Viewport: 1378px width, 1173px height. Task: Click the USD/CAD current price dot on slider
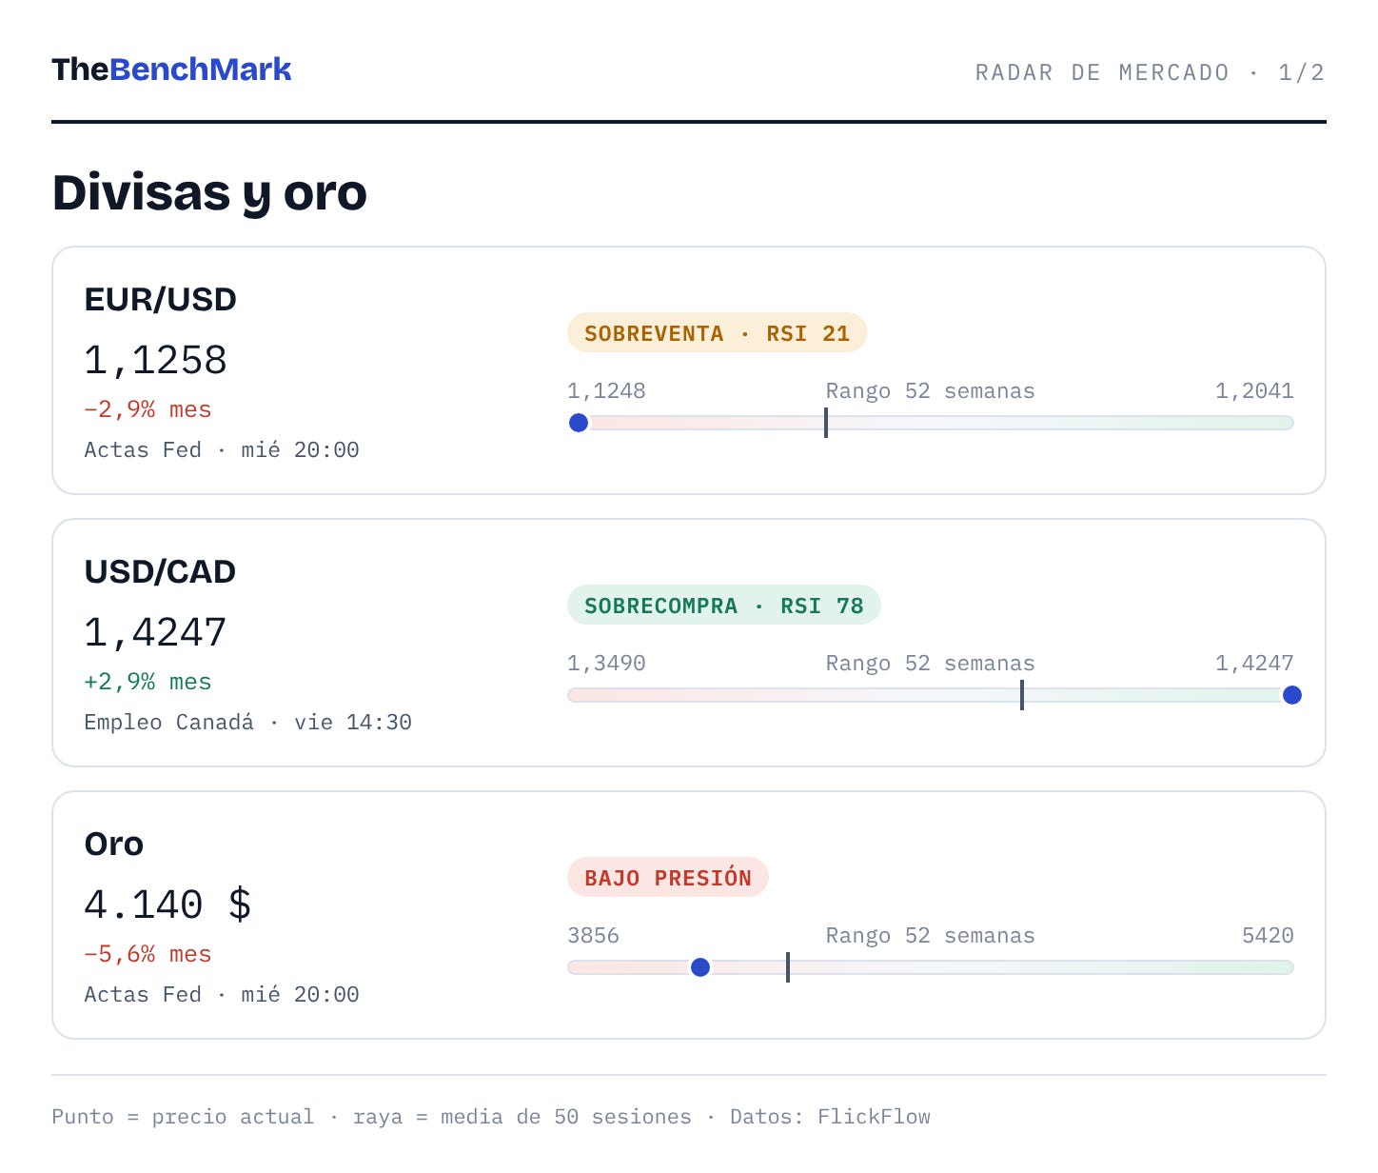(1292, 695)
